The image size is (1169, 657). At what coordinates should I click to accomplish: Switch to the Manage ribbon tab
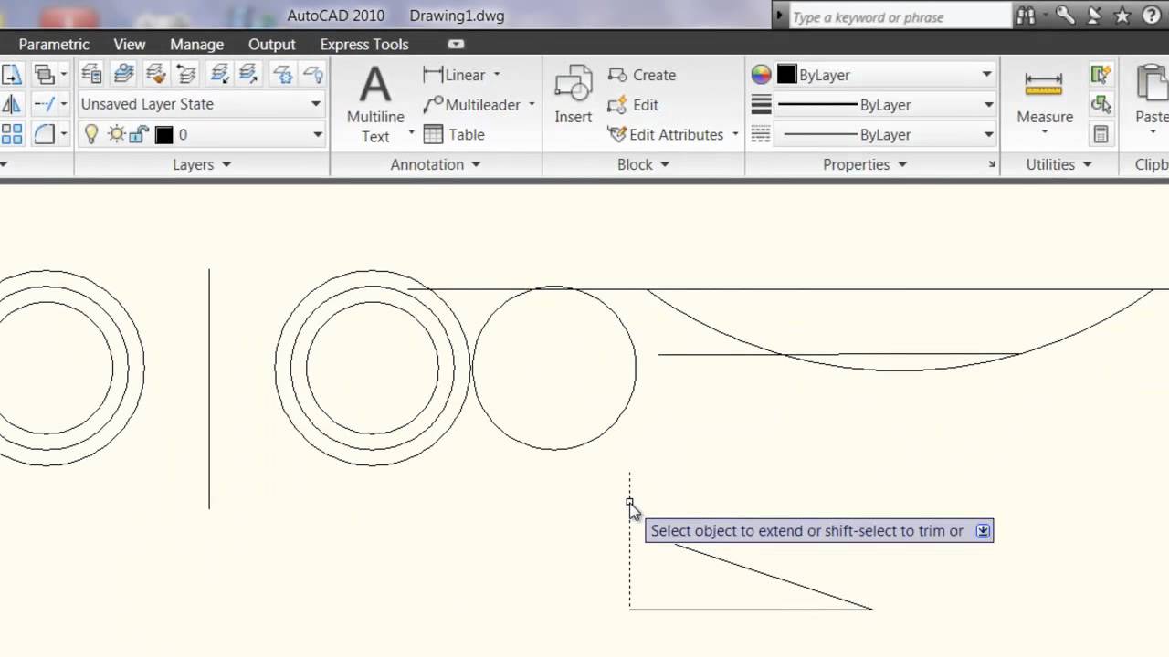[196, 44]
